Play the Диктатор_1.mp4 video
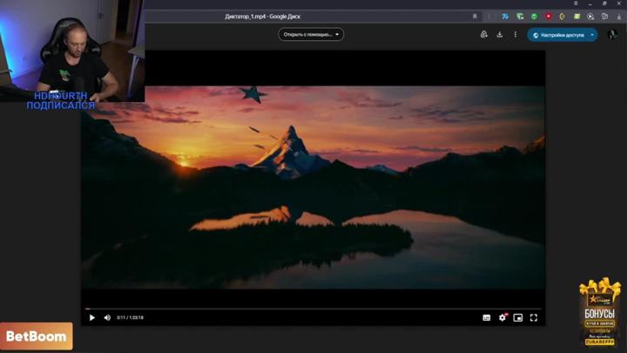Screen dimensions: 627x353 click(x=92, y=317)
